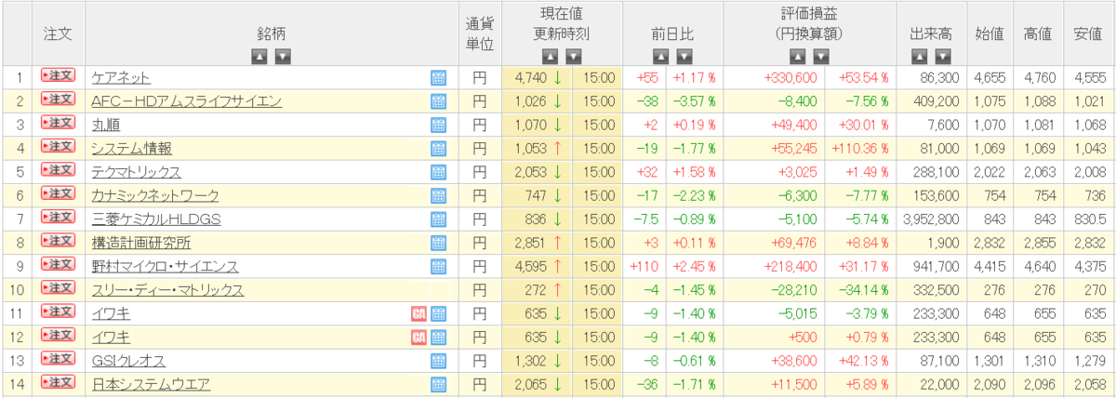The image size is (1116, 398).
Task: Click the CA icon in row 12 イワキ
Action: 418,337
